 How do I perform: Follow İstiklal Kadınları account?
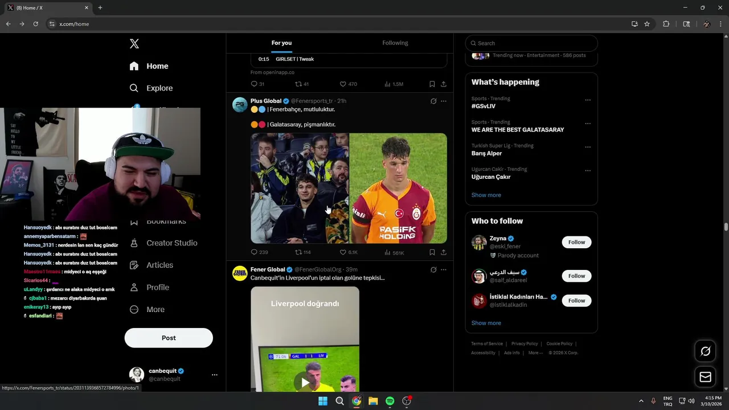click(x=576, y=301)
